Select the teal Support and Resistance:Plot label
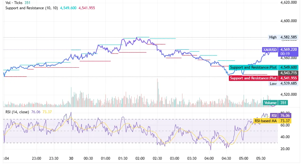 click(x=253, y=67)
